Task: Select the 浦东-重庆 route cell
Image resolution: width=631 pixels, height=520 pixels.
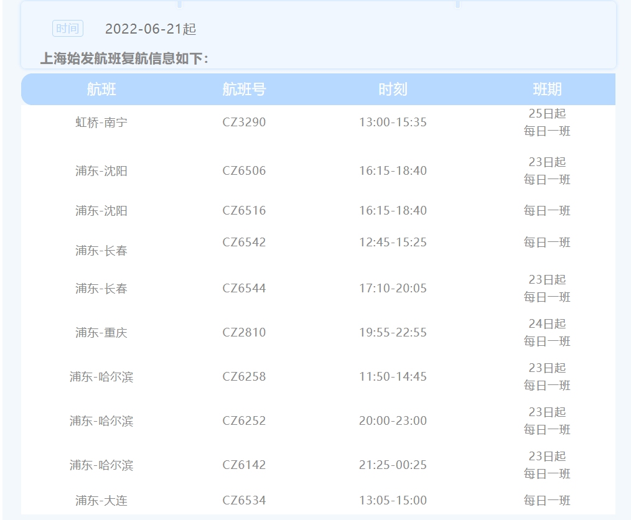Action: pos(101,333)
